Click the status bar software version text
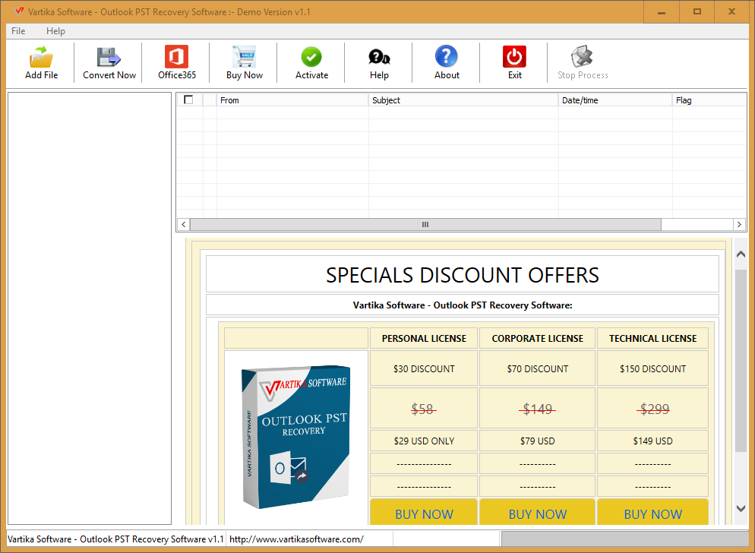This screenshot has height=553, width=755. 115,539
